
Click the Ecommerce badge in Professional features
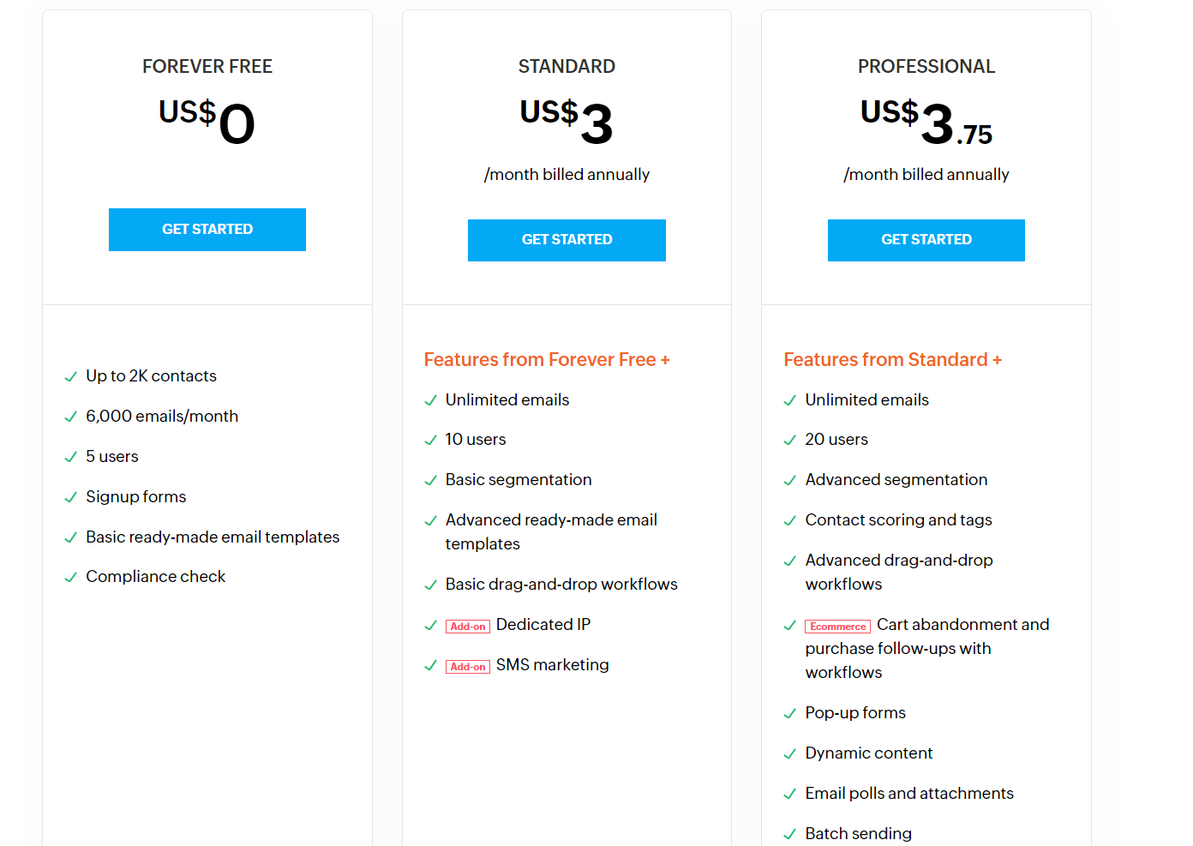838,627
